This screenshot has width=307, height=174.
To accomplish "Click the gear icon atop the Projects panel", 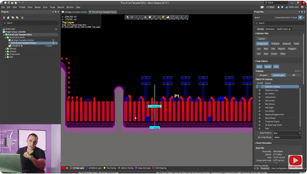I will (22, 18).
